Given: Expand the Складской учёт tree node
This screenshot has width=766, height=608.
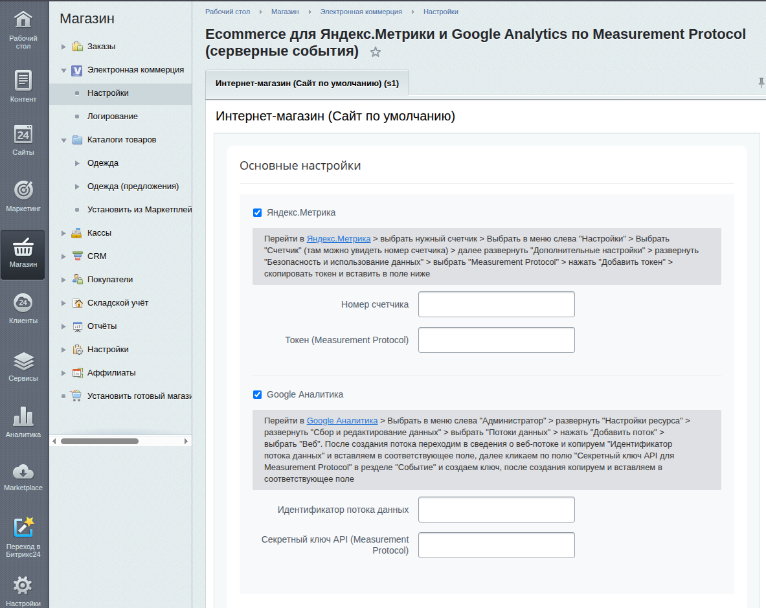Looking at the screenshot, I should (63, 303).
